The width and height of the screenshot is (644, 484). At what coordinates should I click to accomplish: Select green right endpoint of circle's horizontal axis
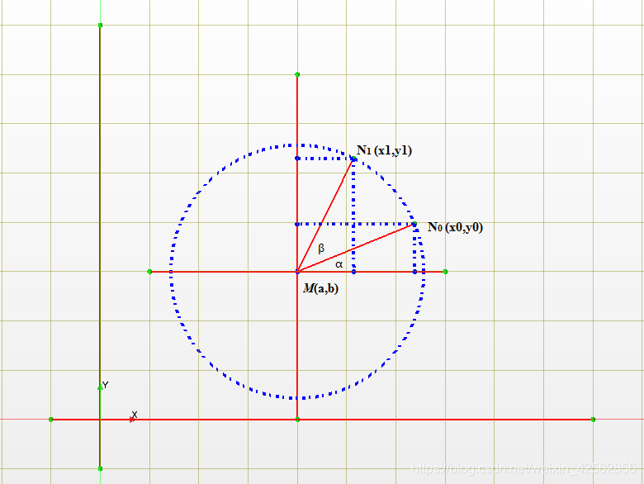[445, 272]
